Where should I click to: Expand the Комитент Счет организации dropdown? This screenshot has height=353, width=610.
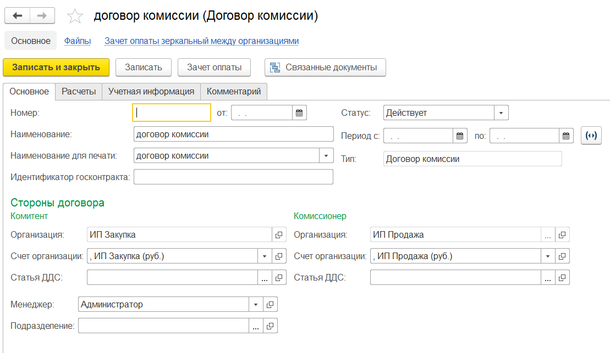(265, 256)
